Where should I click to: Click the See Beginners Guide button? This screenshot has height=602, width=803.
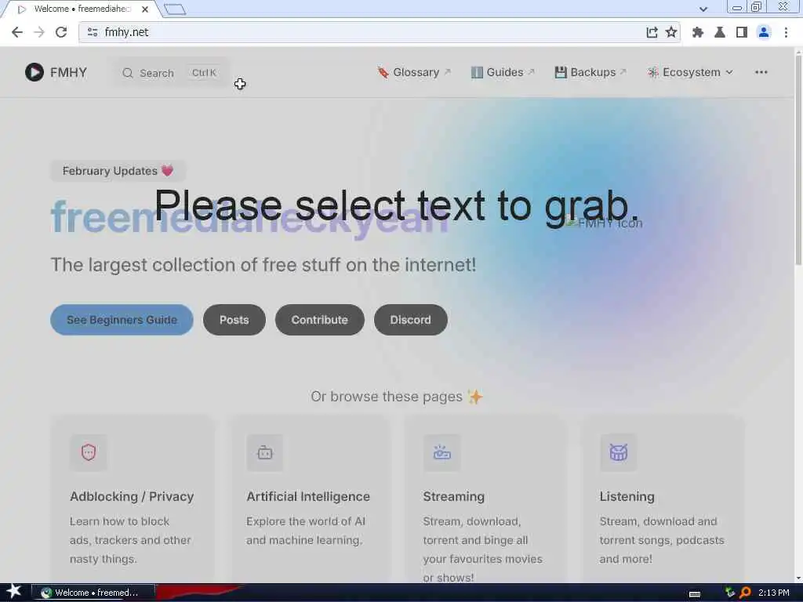click(122, 320)
